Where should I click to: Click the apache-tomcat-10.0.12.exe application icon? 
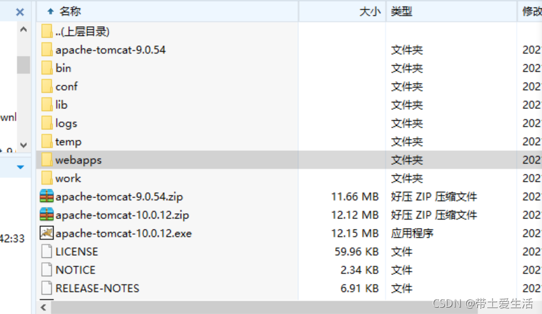(47, 233)
